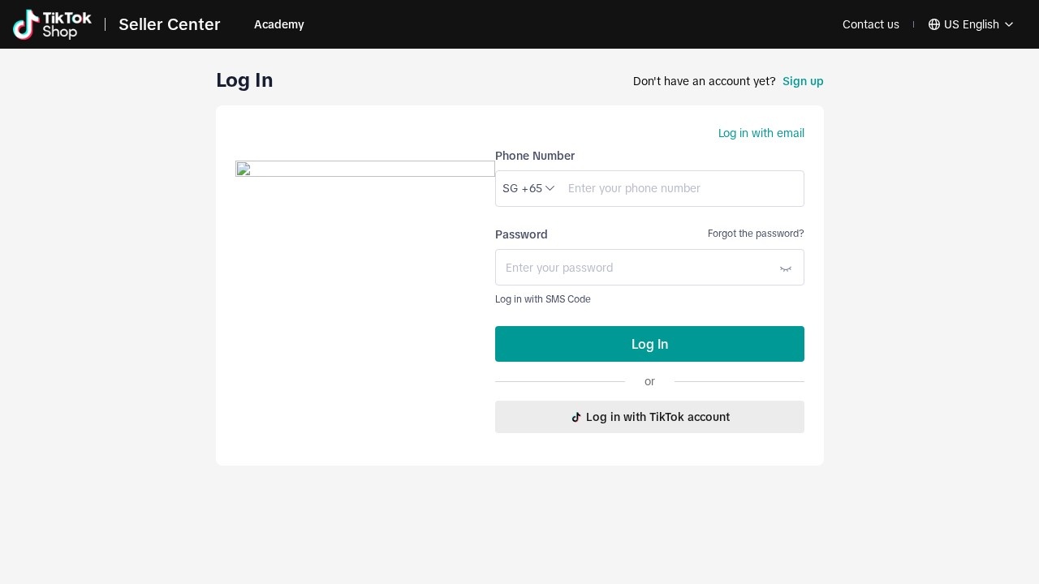This screenshot has height=584, width=1039.
Task: Click the TikTok Shop logo
Action: tap(52, 24)
